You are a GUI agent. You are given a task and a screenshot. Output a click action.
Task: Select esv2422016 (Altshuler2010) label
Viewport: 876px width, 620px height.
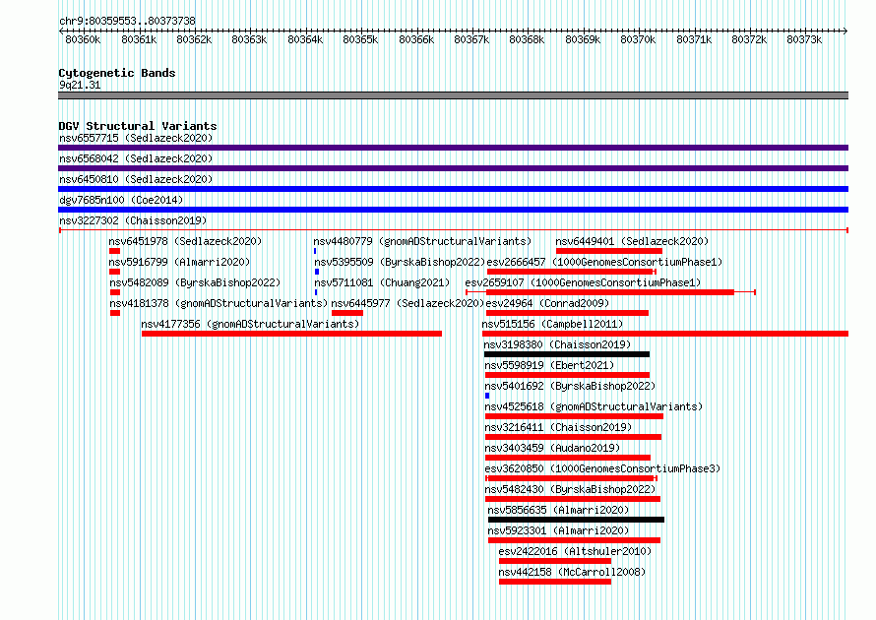(x=575, y=551)
